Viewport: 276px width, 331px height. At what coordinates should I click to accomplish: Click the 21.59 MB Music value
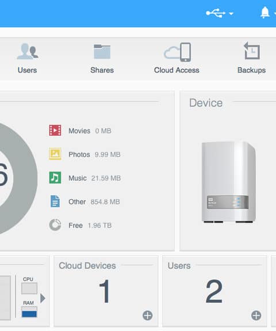tap(106, 178)
